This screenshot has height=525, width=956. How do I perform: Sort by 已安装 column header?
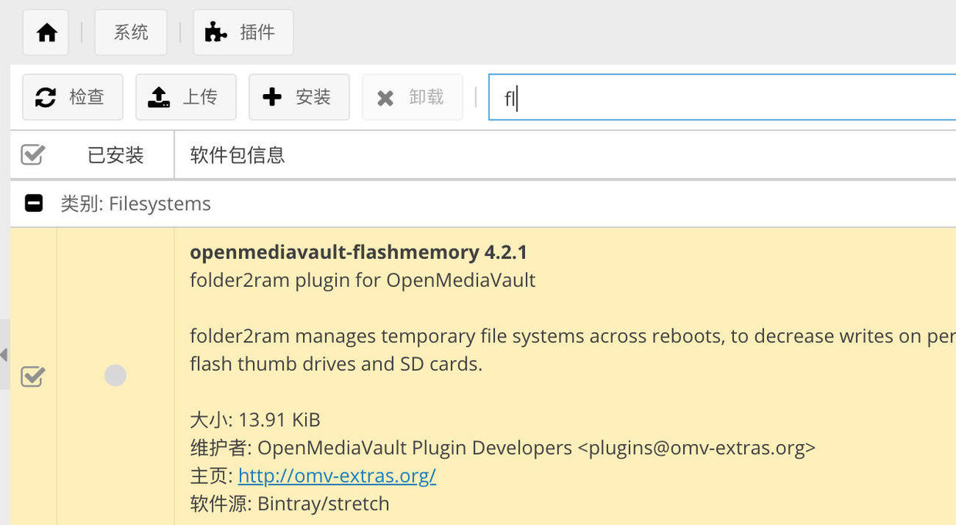pyautogui.click(x=116, y=155)
